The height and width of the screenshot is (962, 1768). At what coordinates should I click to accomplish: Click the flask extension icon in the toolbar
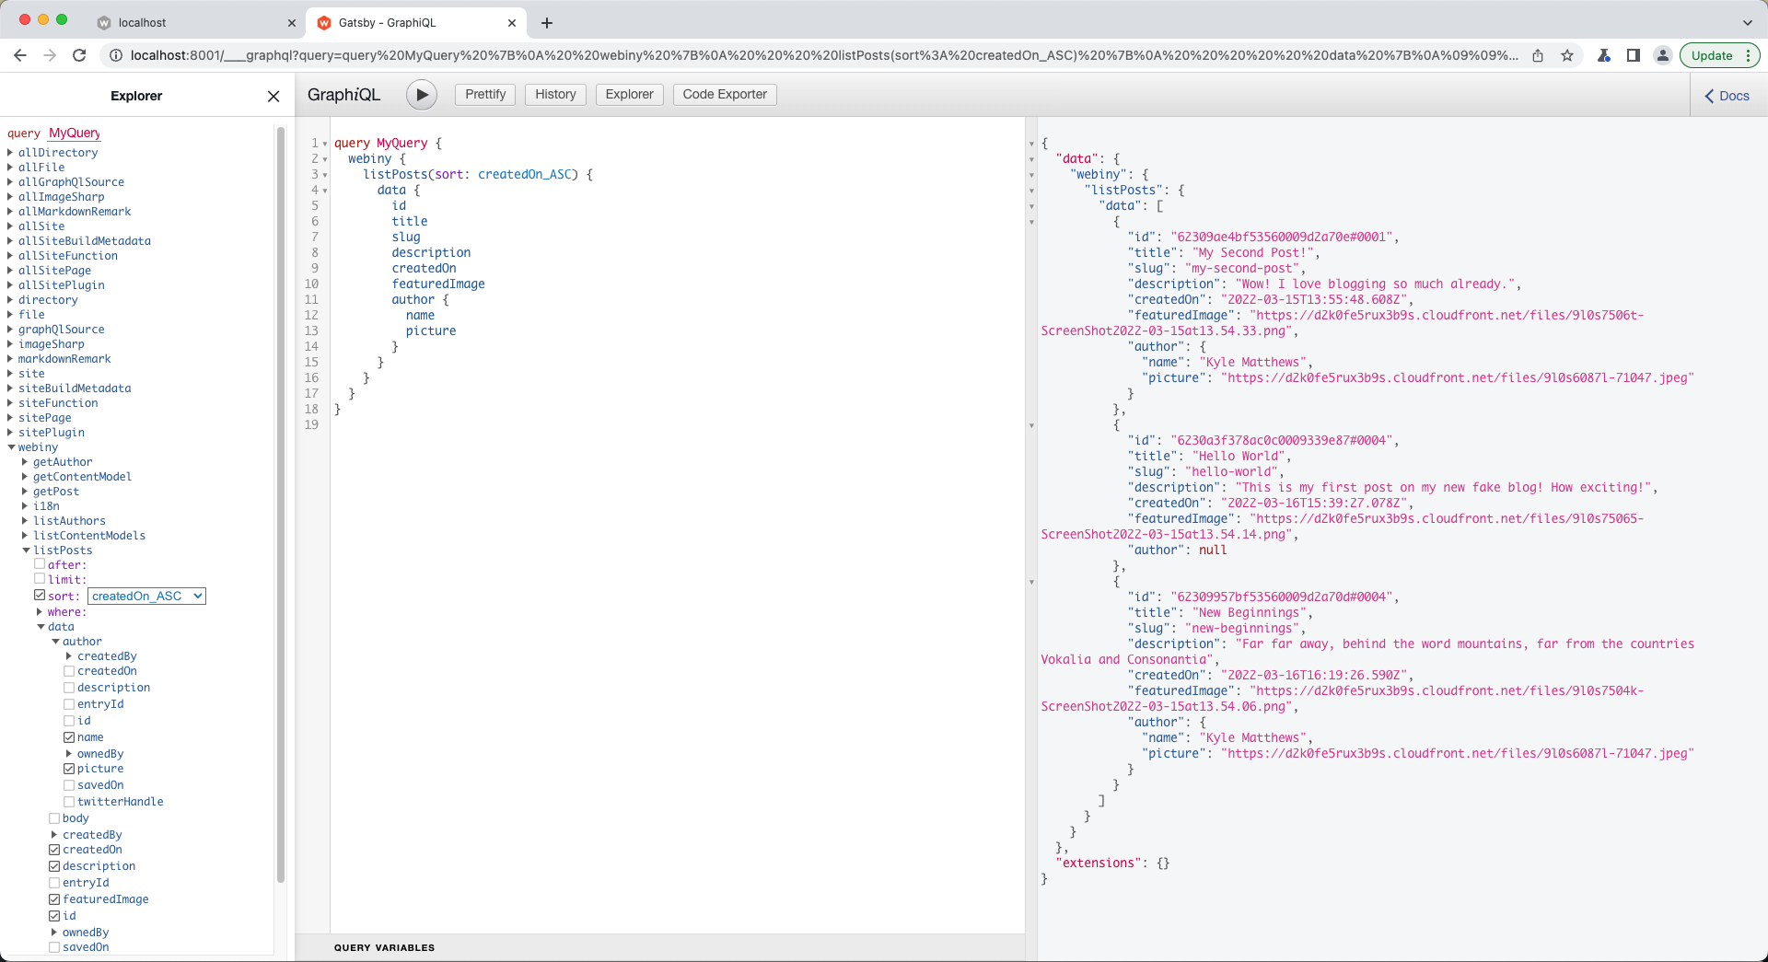1603,55
